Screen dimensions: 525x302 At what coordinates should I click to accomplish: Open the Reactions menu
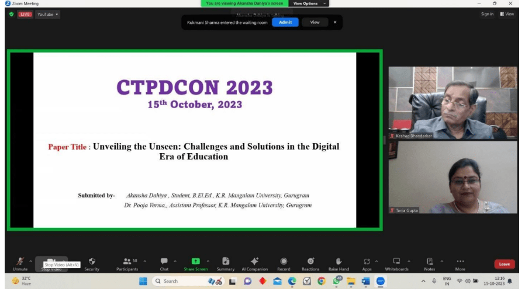(x=310, y=262)
